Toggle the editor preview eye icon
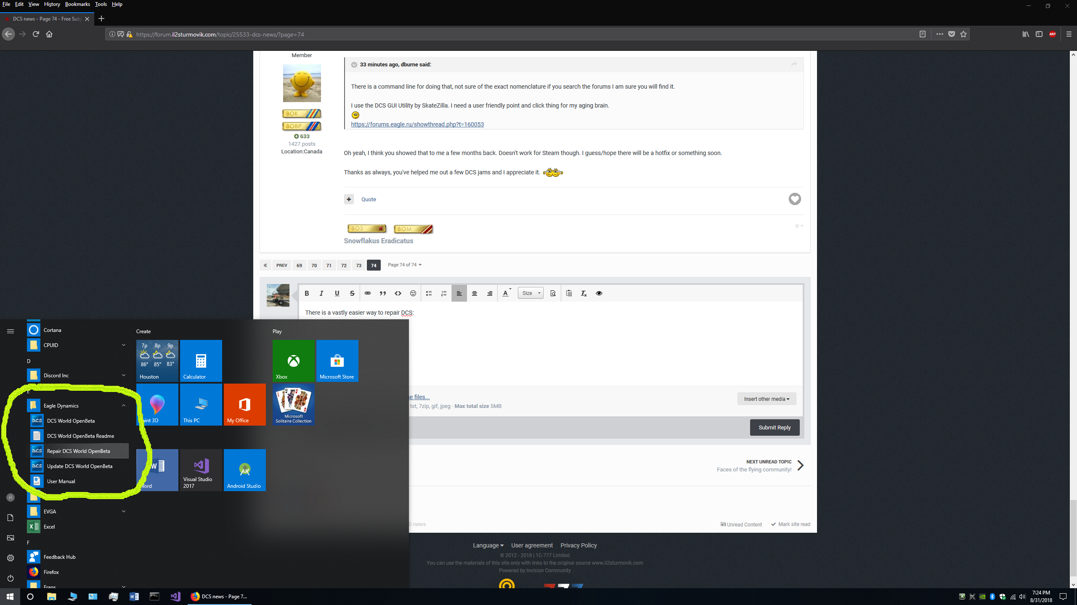The height and width of the screenshot is (605, 1077). [599, 293]
